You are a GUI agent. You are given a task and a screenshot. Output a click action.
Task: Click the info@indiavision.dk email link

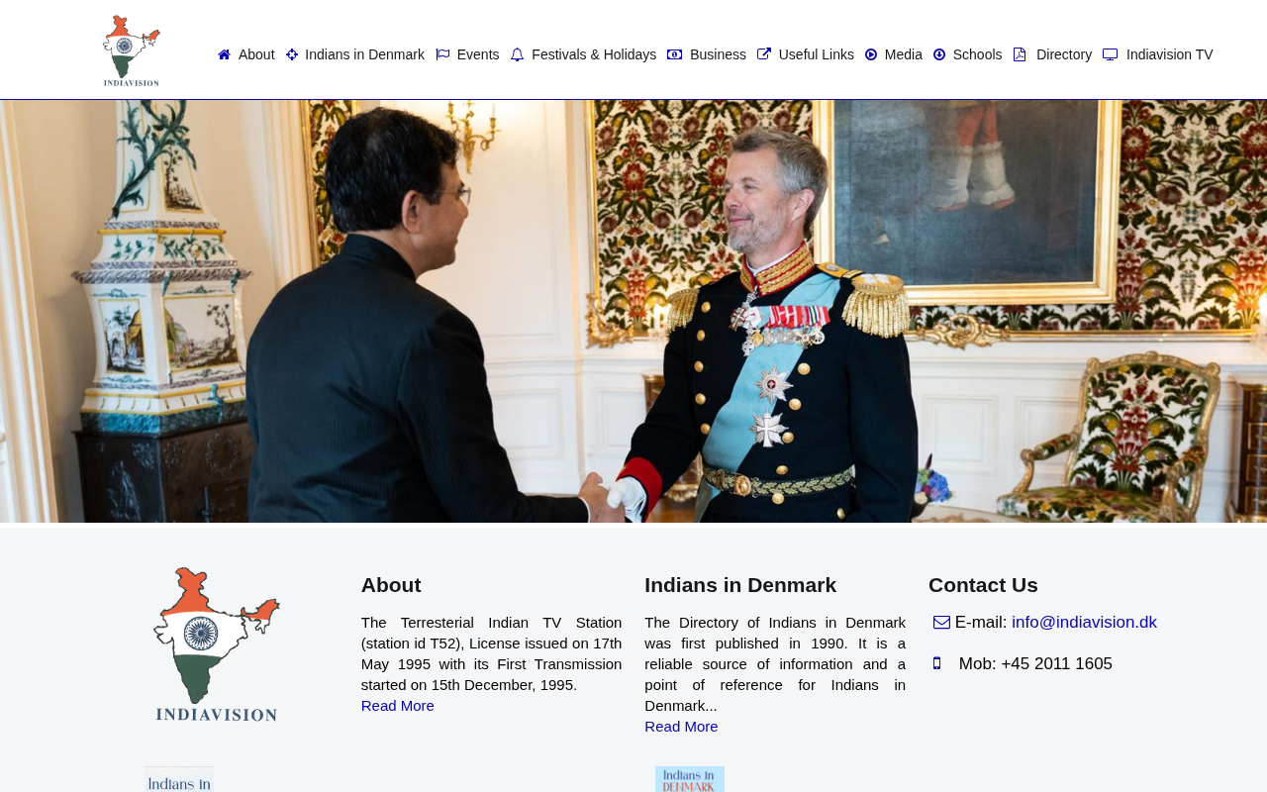pos(1084,623)
